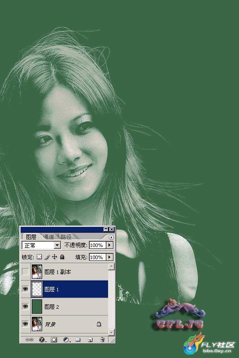Click the link layers chain icon
Viewport: 239px width, 358px height.
[x=29, y=340]
